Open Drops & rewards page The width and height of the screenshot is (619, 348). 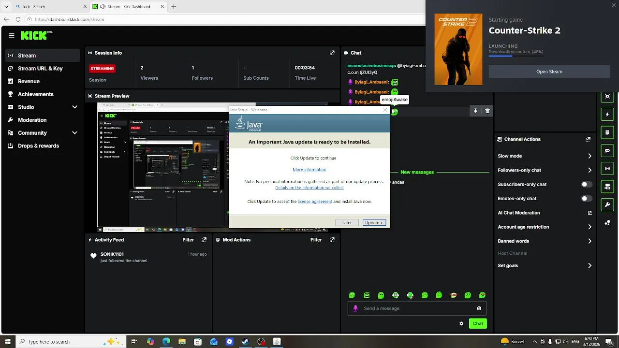[x=43, y=145]
